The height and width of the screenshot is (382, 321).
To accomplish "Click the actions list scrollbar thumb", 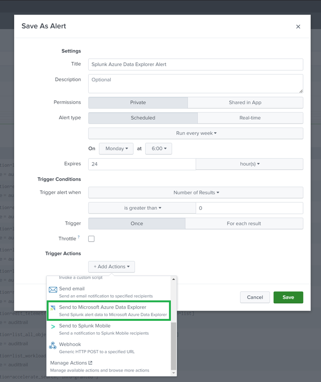I will tap(173, 346).
